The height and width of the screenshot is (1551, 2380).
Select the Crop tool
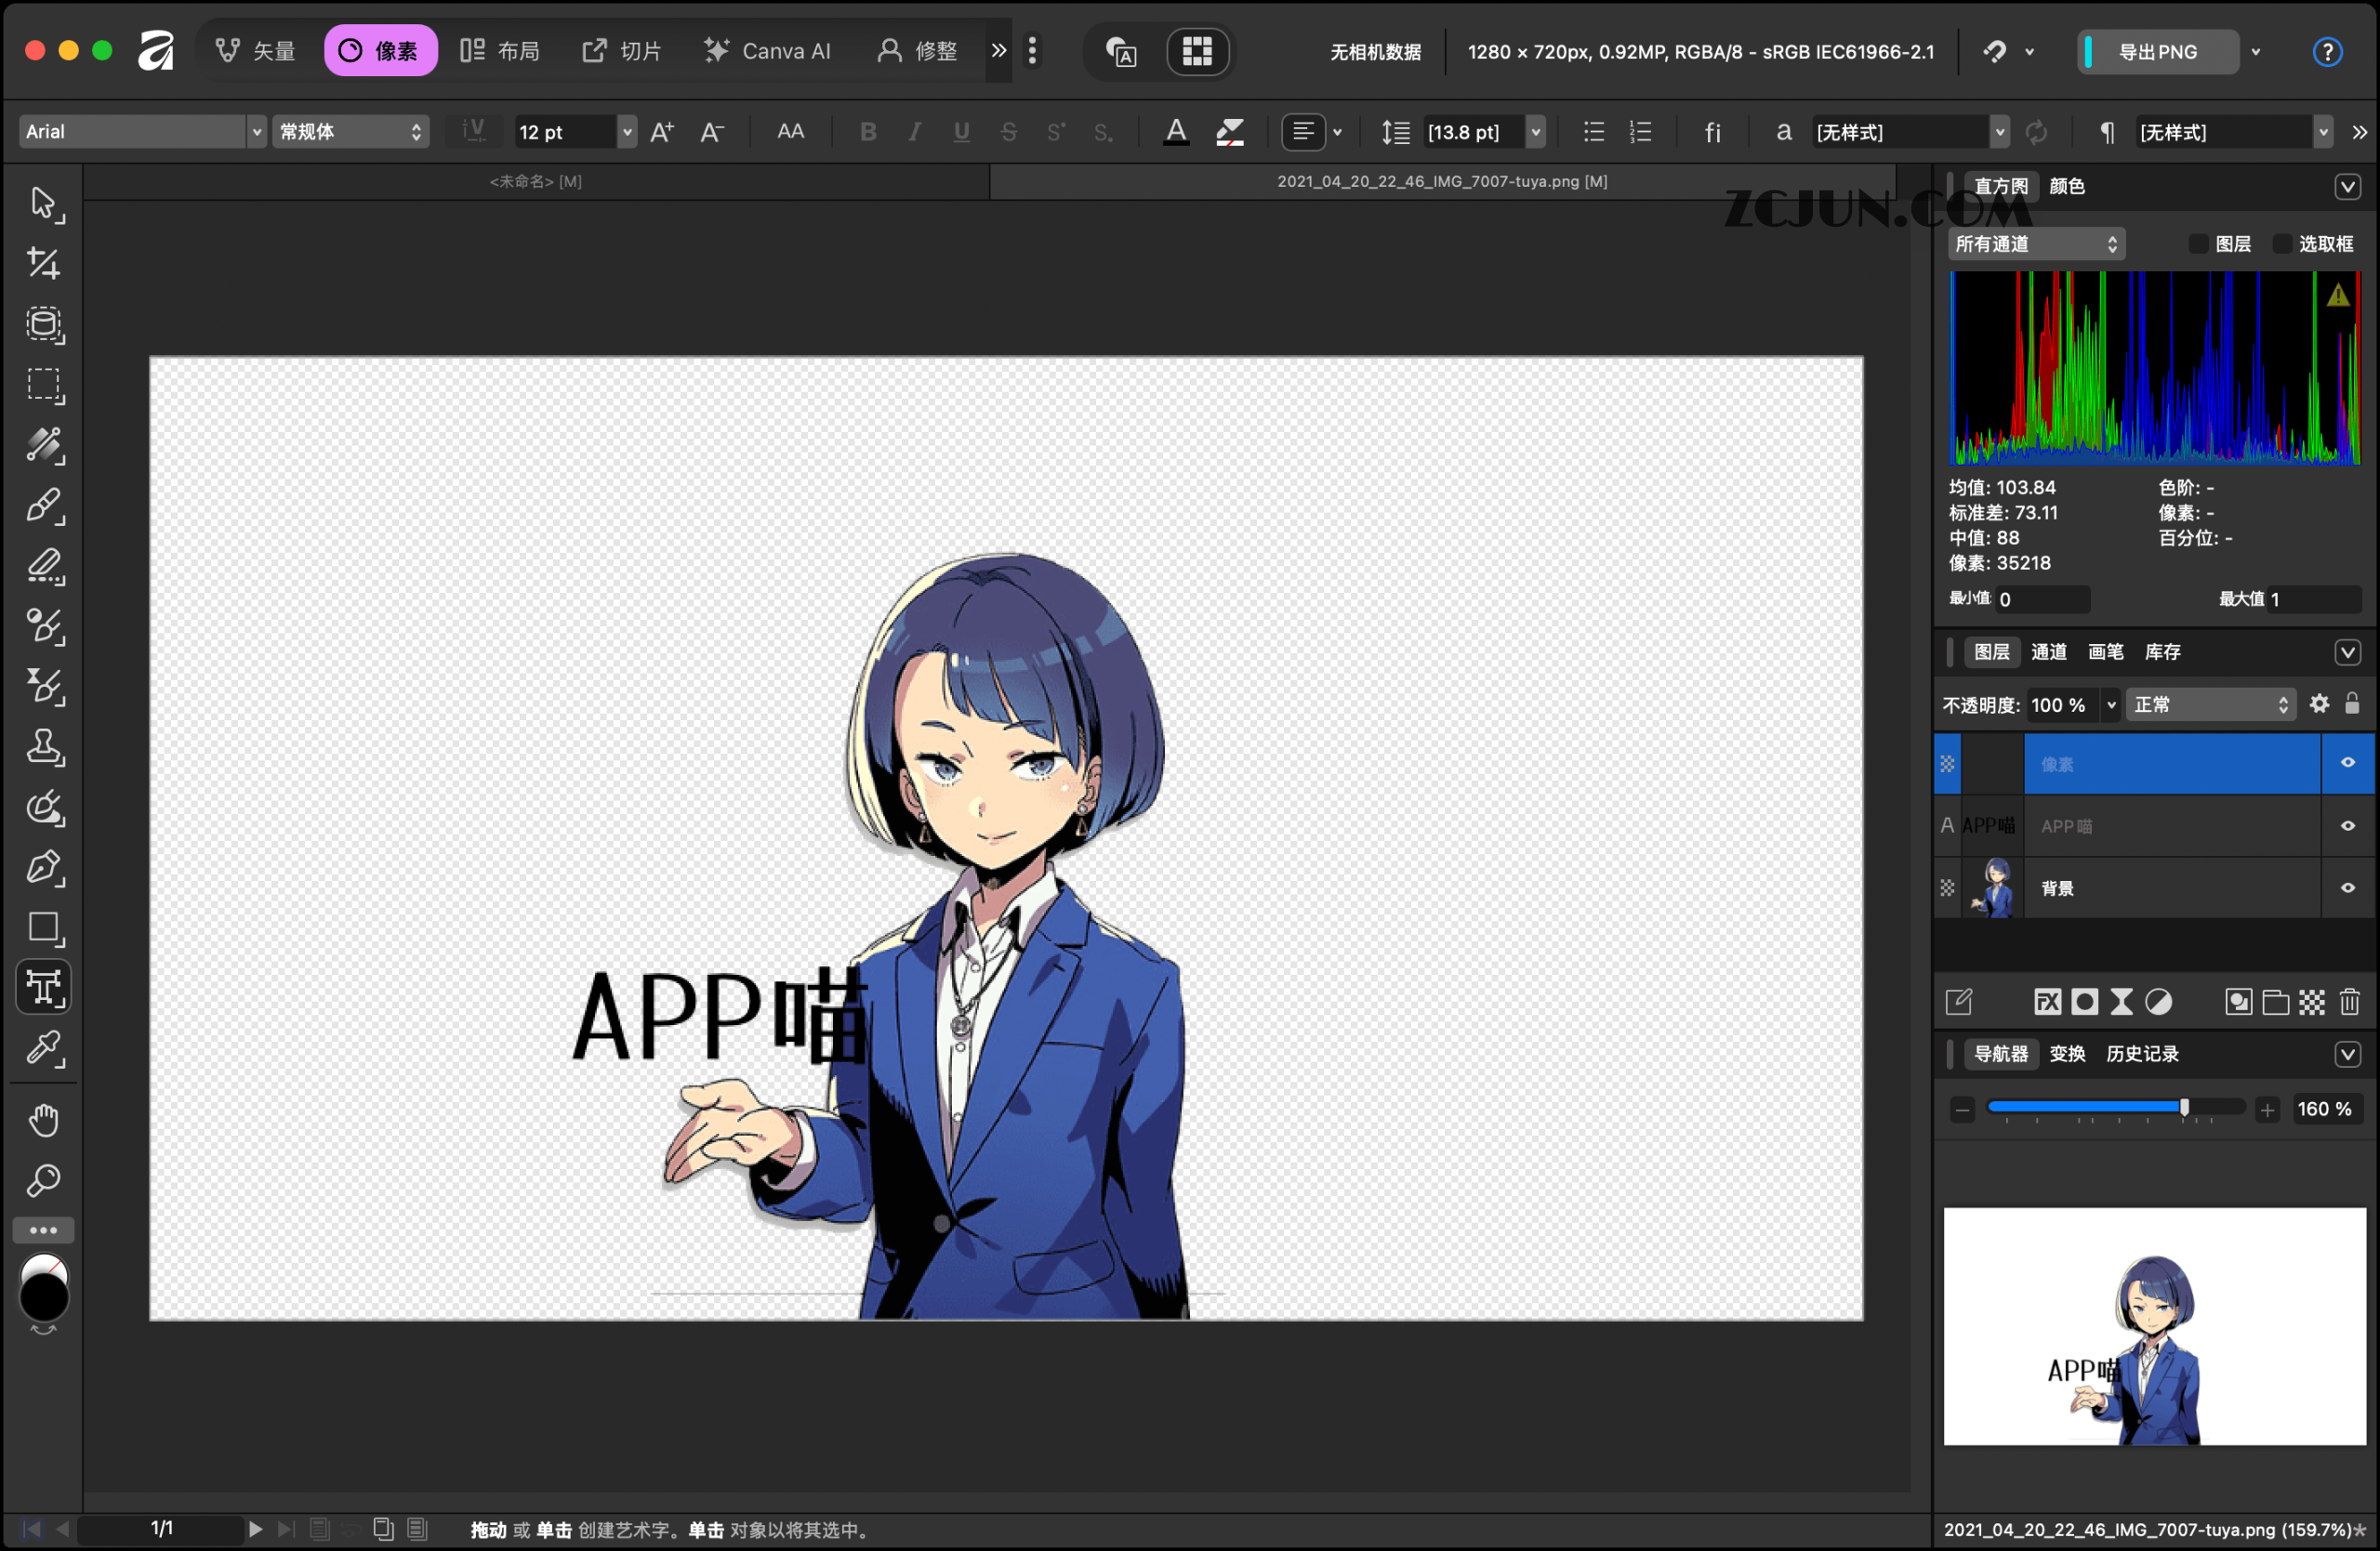(x=43, y=264)
